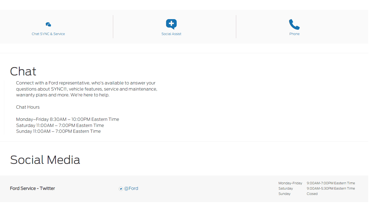This screenshot has height=205, width=376.
Task: Click the Chat SYNC & Service bubbles icon
Action: (x=48, y=25)
